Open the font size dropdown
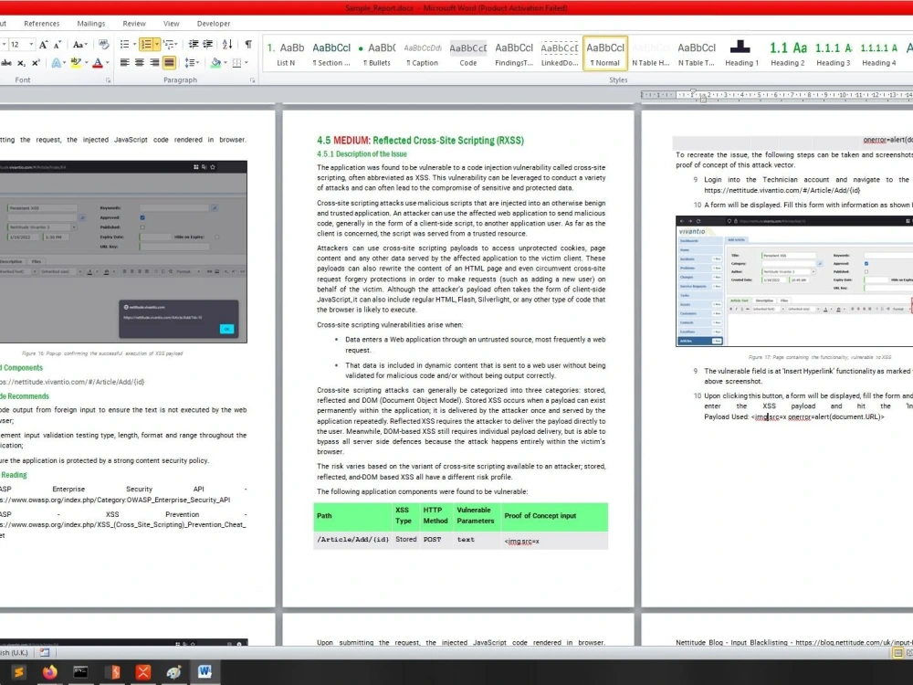This screenshot has width=913, height=685. coord(31,44)
